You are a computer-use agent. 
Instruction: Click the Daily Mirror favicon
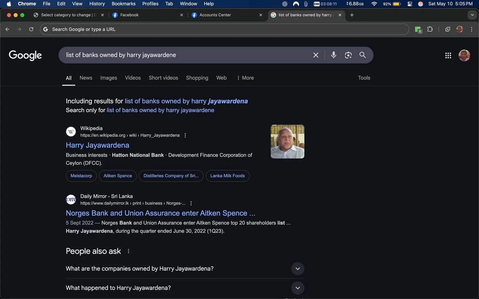tap(71, 200)
